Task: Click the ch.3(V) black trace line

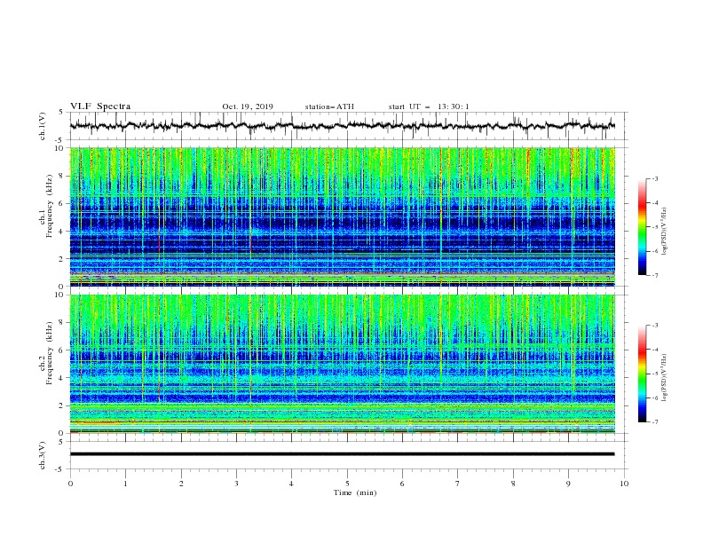Action: [343, 454]
